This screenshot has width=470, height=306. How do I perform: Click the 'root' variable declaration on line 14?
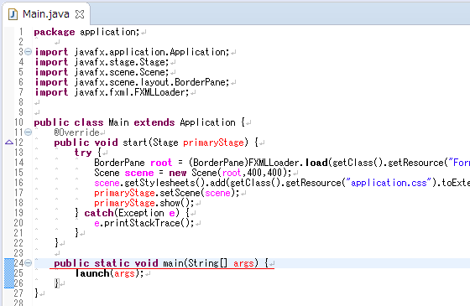(x=161, y=163)
